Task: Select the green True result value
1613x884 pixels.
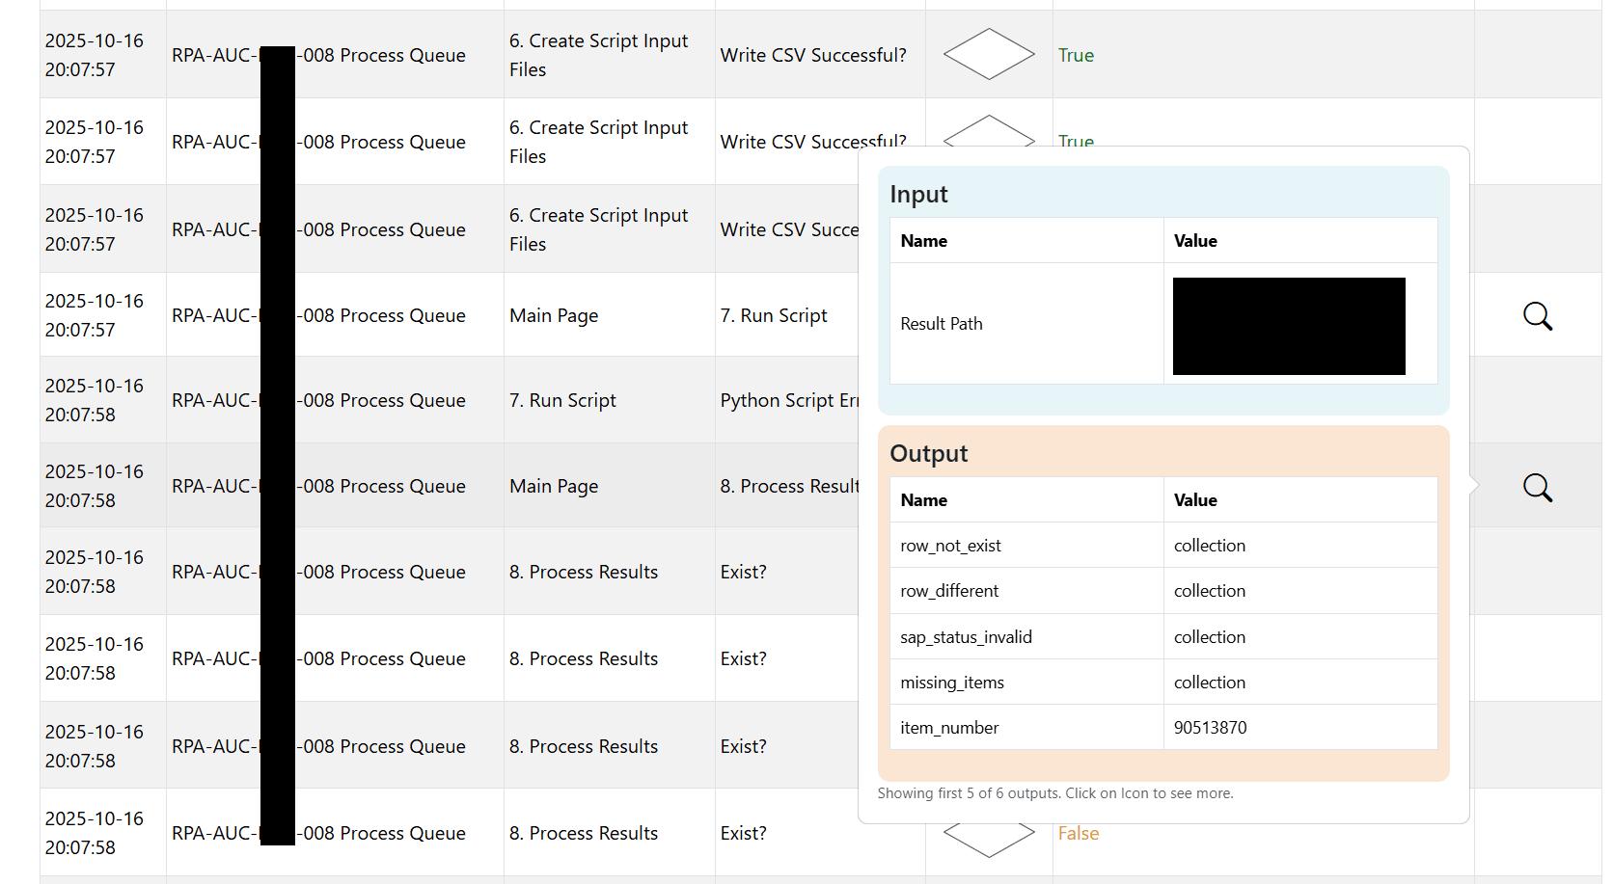Action: (1076, 55)
